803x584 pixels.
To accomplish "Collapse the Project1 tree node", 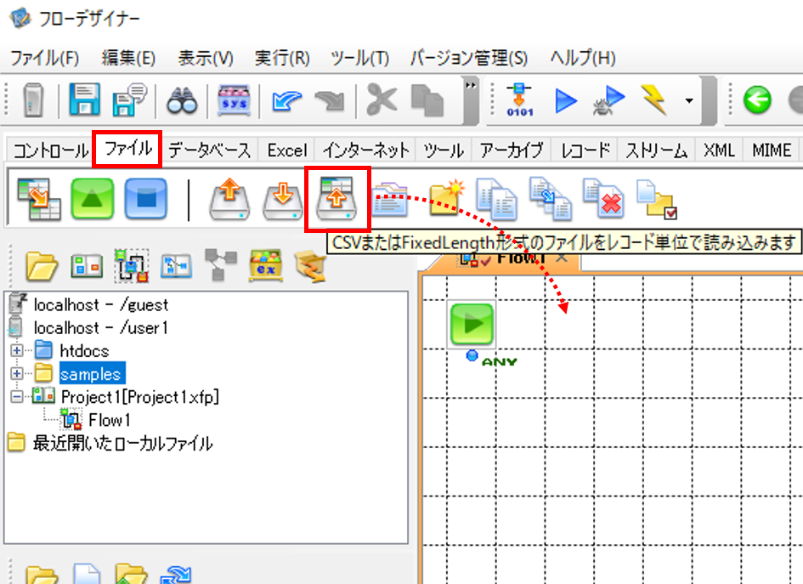I will pos(17,396).
